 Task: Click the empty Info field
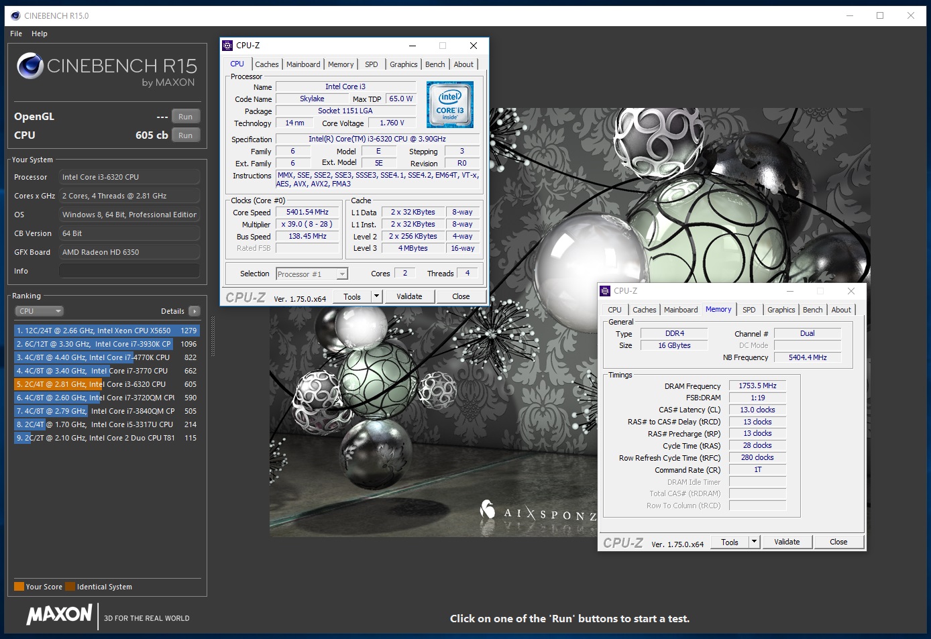[x=129, y=271]
